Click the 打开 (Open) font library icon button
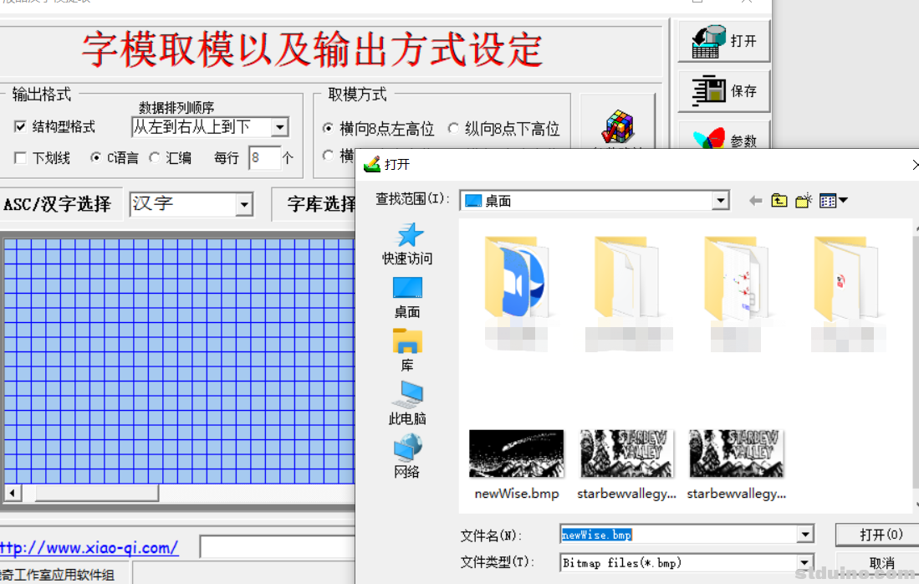 click(x=723, y=40)
